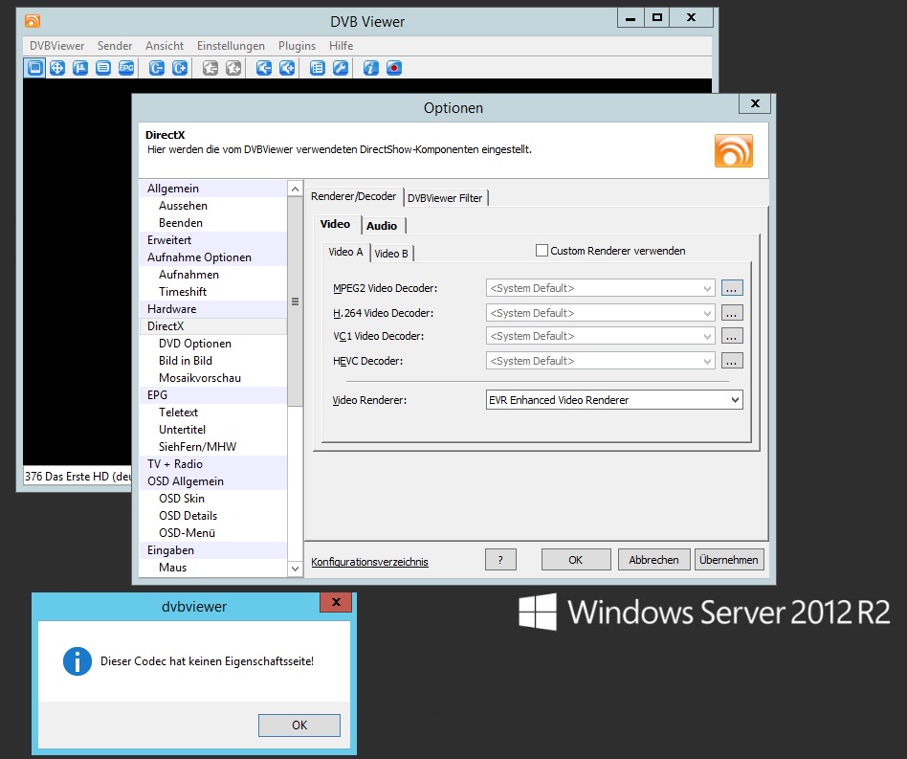Image resolution: width=907 pixels, height=759 pixels.
Task: Open the Einstellungen menu
Action: click(231, 46)
